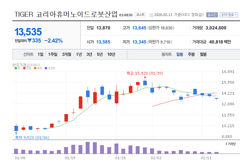The image size is (240, 168).
Task: Click the 코스피 market label
Action: coord(140,15)
